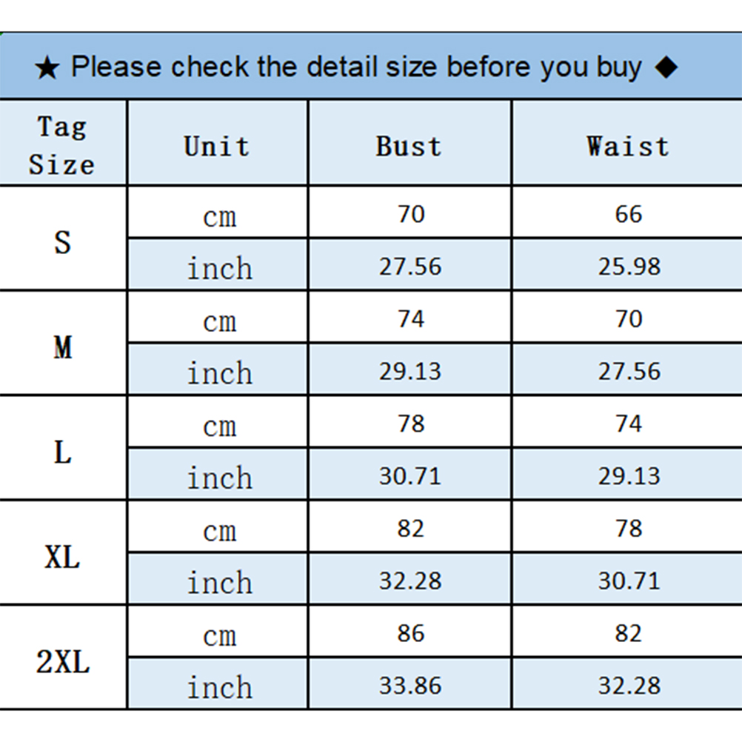Select the L bust cell showing 30.71

pyautogui.click(x=410, y=475)
